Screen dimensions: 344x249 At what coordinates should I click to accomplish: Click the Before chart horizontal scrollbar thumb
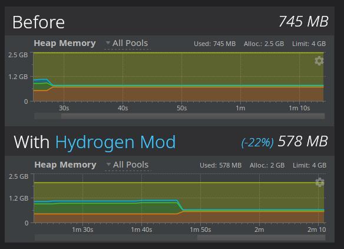(x=193, y=116)
